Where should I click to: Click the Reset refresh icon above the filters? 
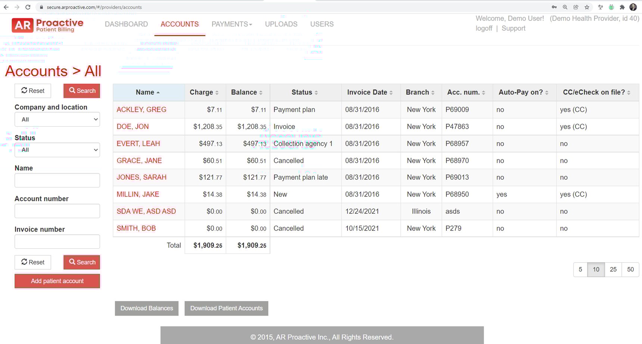24,90
